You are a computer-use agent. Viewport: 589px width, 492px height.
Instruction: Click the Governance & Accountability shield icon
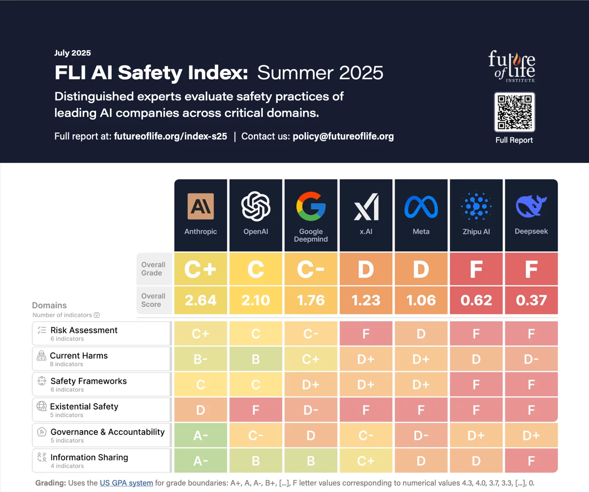pos(42,432)
